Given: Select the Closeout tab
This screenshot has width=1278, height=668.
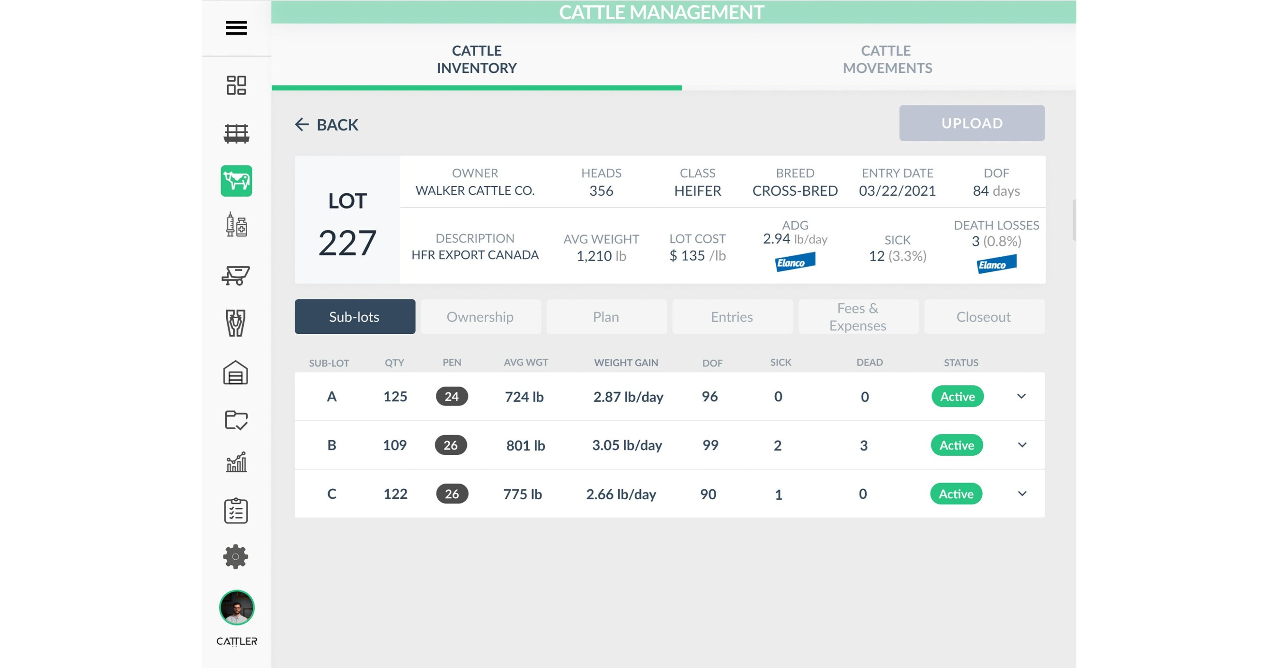Looking at the screenshot, I should coord(984,317).
